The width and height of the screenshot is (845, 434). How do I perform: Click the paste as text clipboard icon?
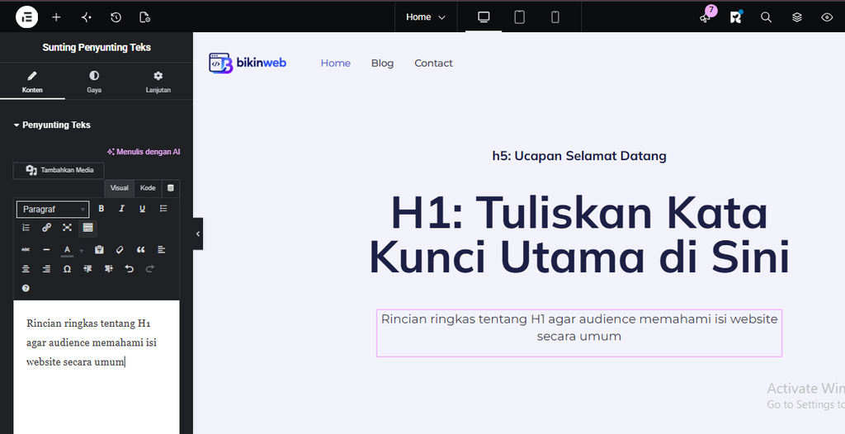point(99,250)
